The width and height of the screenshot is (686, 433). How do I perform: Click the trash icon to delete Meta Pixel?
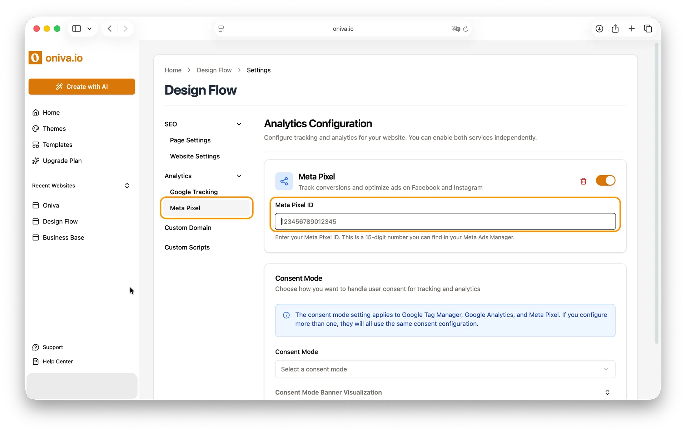click(x=583, y=181)
